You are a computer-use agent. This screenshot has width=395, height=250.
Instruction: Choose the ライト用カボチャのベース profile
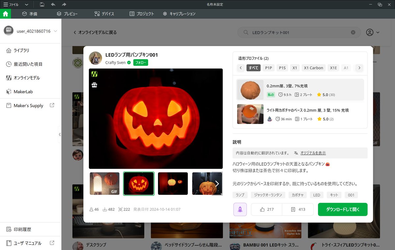[300, 114]
